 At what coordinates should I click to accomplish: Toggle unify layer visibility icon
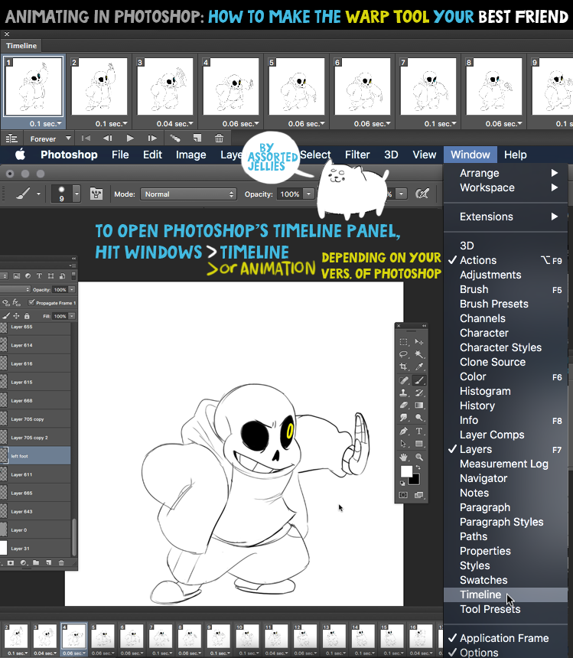6,302
